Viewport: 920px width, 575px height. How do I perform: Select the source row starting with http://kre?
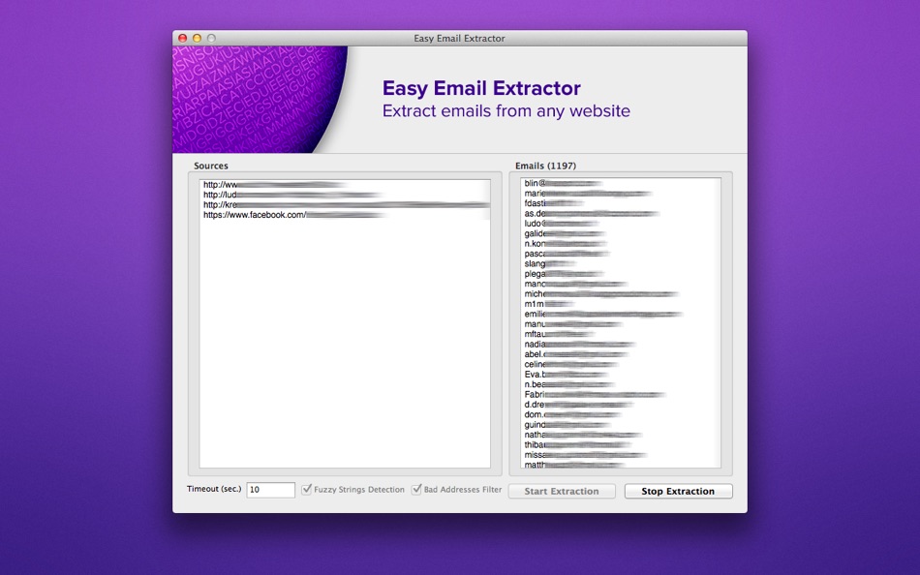[x=345, y=205]
